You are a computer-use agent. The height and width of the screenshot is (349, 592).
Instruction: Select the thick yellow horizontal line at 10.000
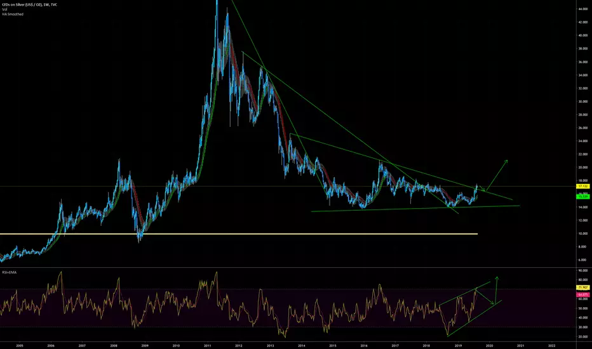239,234
